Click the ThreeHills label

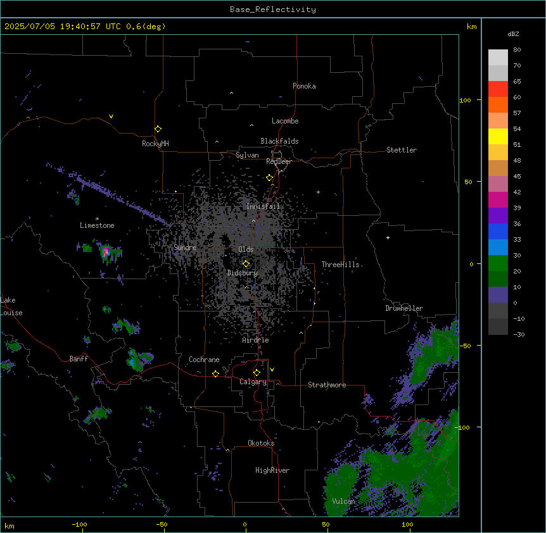340,265
